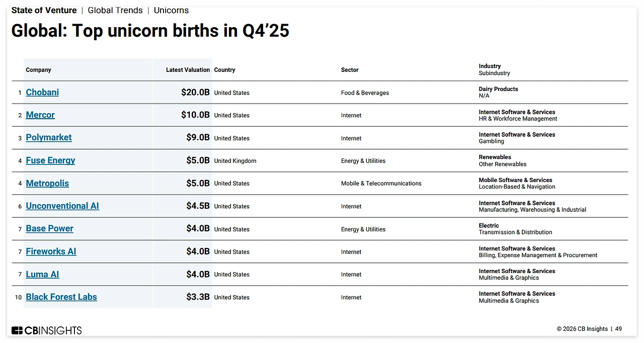The width and height of the screenshot is (644, 343).
Task: Open the Base Power link
Action: click(49, 229)
